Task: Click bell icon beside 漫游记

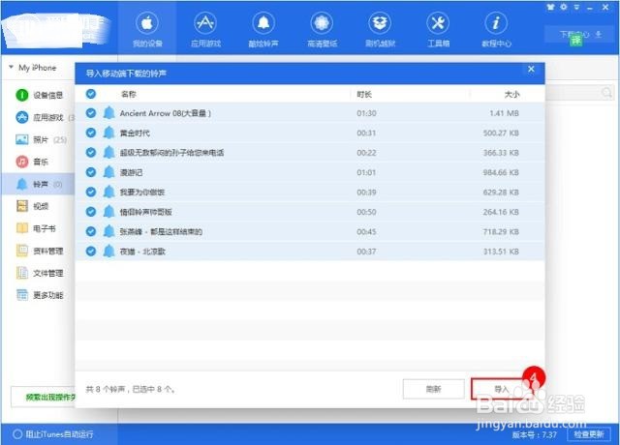Action: pyautogui.click(x=108, y=172)
